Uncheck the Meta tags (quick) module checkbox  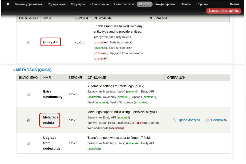tap(28, 120)
